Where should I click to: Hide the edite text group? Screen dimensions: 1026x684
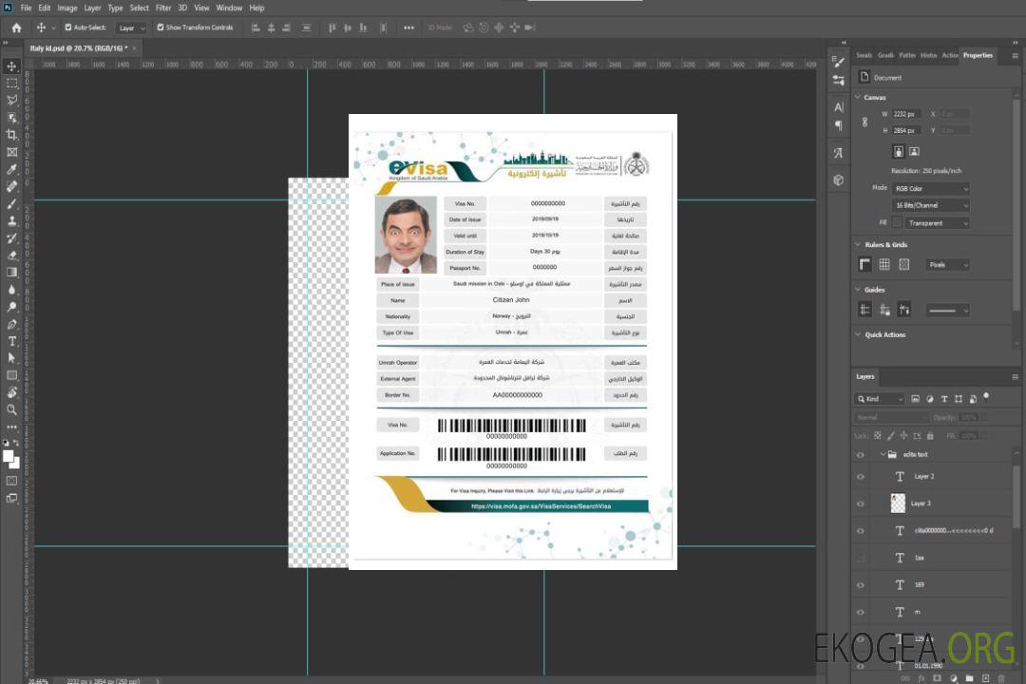pyautogui.click(x=861, y=455)
